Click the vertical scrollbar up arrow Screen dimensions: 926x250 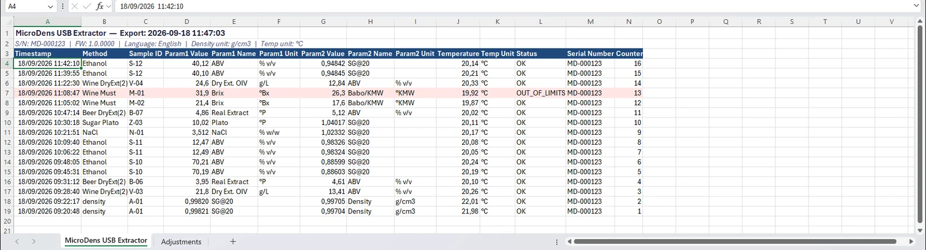(x=920, y=21)
